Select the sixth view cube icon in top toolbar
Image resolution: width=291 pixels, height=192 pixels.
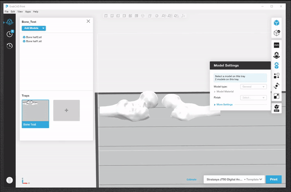(136, 16)
